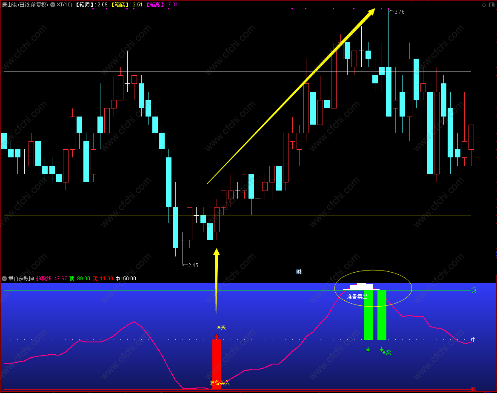Click the ★卖 sell signal marker
Screen dimensions: 497x393
386,352
